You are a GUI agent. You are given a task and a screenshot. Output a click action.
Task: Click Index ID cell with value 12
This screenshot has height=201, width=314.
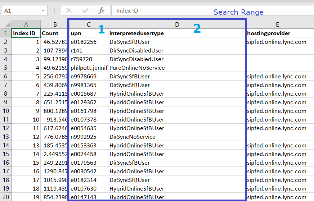[26, 137]
